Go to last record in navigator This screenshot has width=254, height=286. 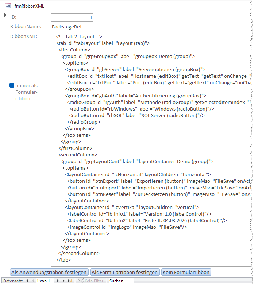point(64,281)
